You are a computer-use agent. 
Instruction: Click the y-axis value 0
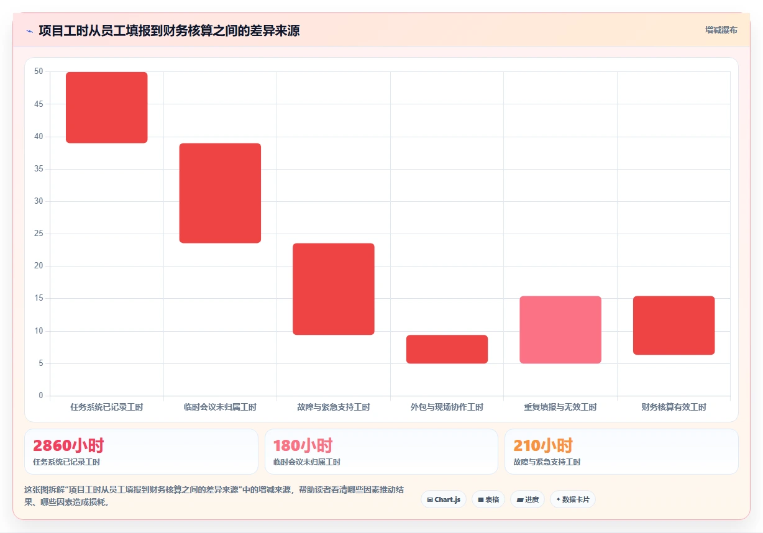41,396
